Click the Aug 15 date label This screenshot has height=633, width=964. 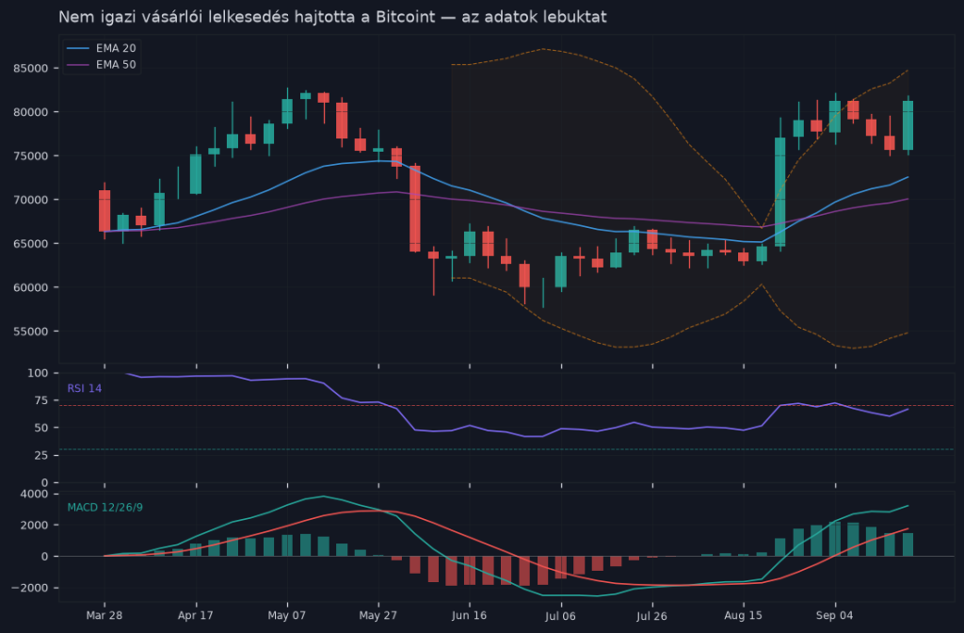pos(744,616)
